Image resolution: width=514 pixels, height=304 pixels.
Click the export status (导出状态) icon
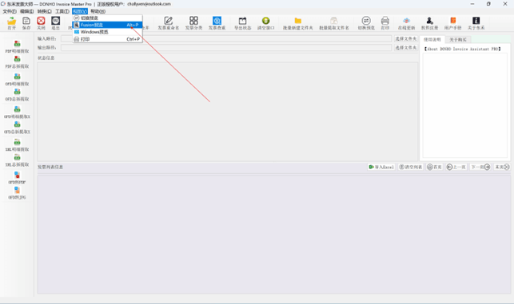point(242,23)
